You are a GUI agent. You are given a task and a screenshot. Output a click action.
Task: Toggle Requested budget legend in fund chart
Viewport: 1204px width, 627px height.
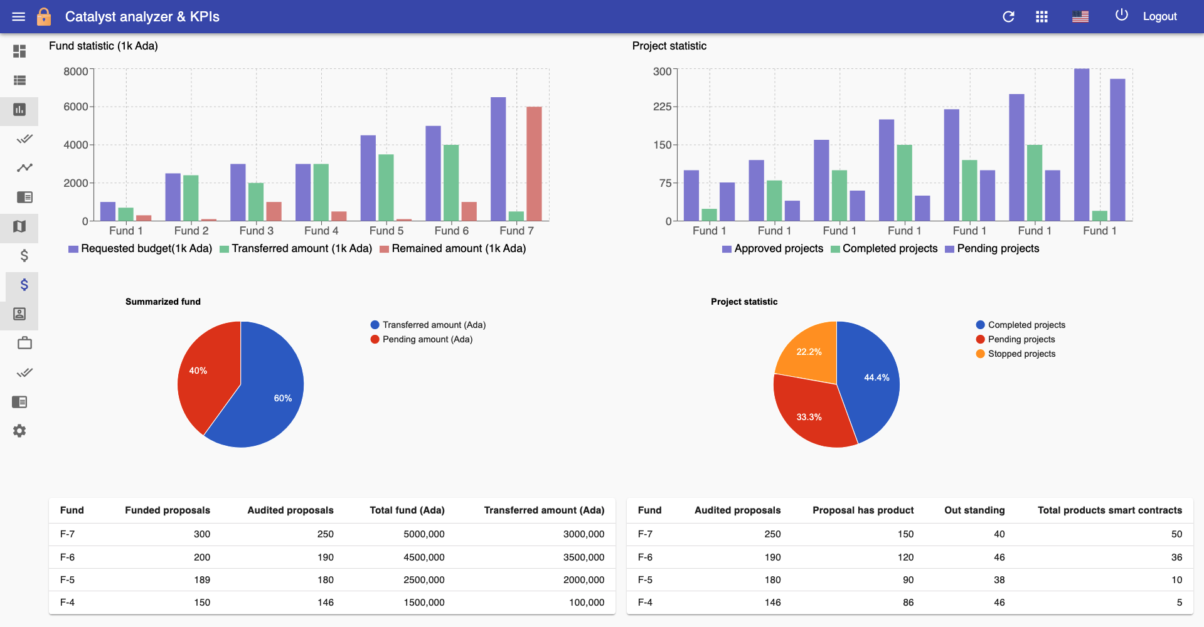coord(141,249)
